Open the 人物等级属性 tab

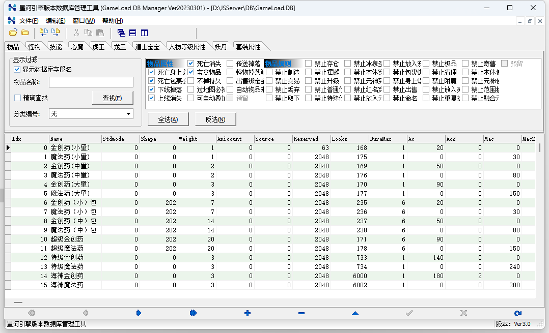[187, 47]
